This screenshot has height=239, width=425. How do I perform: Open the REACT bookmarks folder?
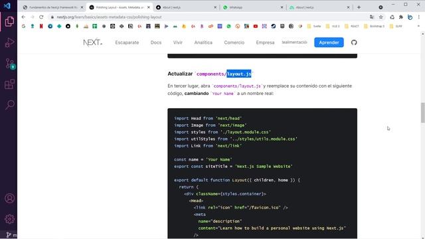352,27
